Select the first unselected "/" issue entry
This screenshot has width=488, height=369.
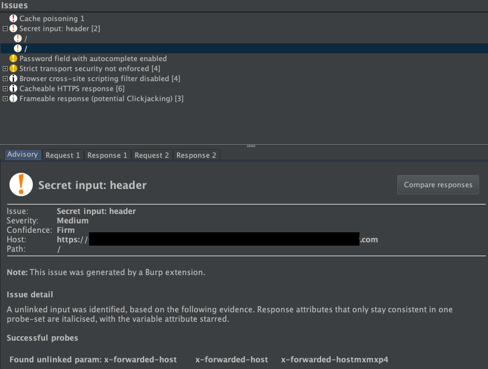(x=26, y=38)
